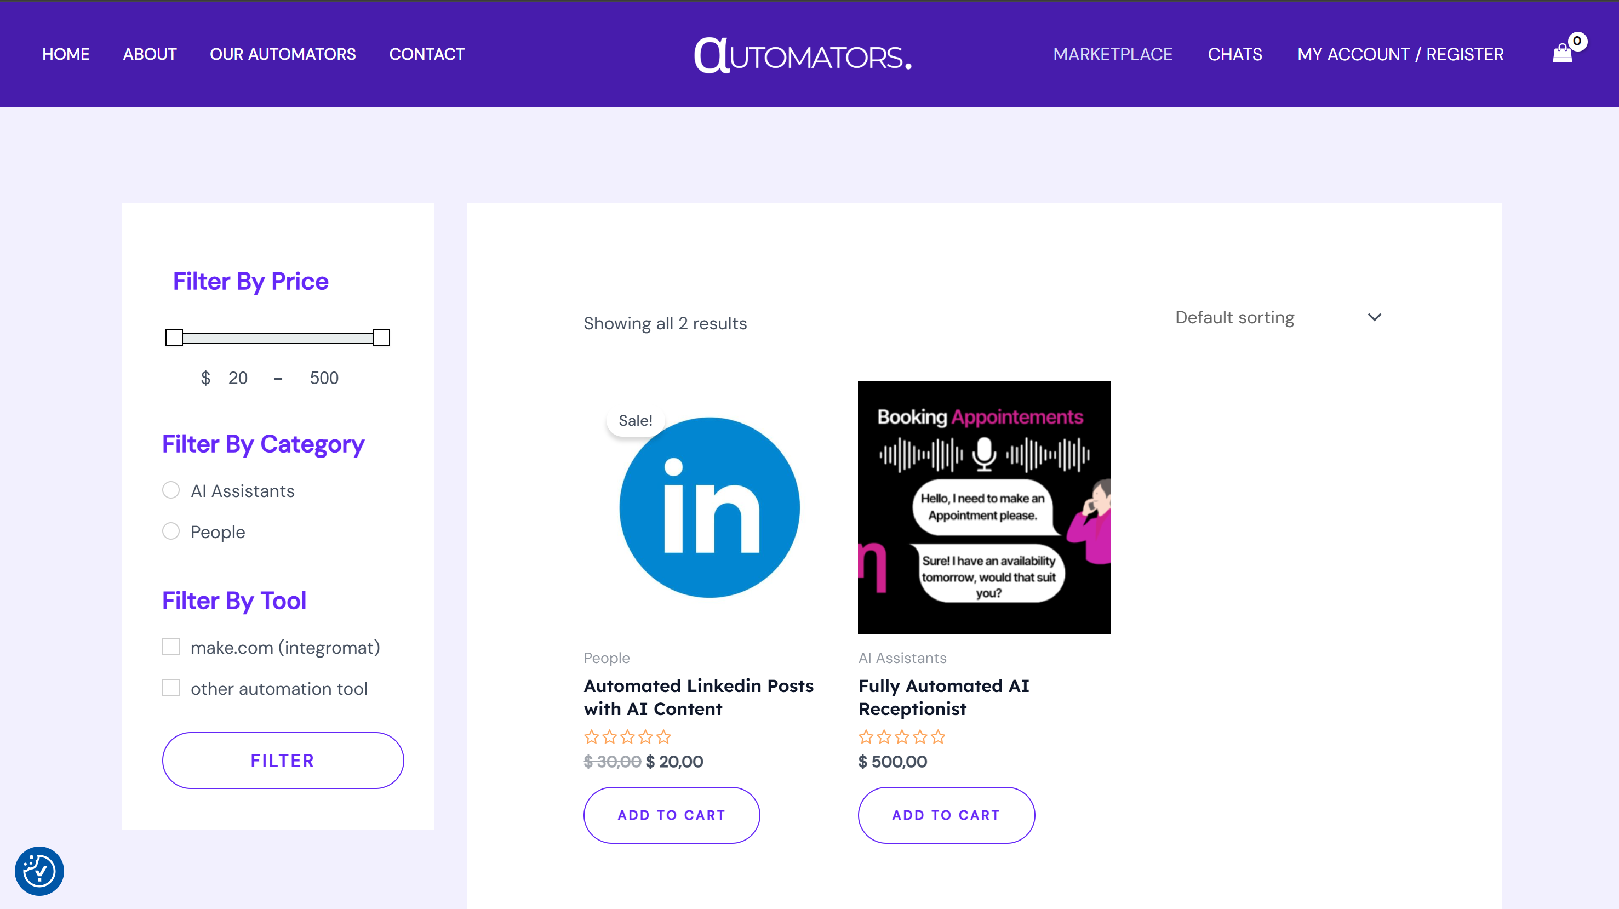Click the AI Receptionist star rating
The height and width of the screenshot is (909, 1619).
[901, 737]
